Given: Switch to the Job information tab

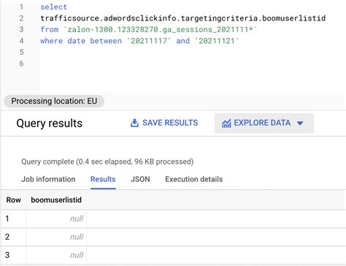Looking at the screenshot, I should 48,179.
